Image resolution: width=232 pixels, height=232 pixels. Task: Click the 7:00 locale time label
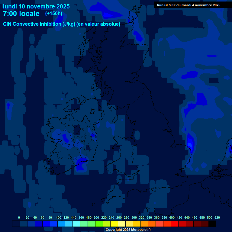pyautogui.click(x=21, y=14)
